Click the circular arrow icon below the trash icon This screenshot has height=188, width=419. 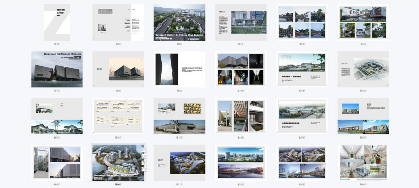[144, 169]
